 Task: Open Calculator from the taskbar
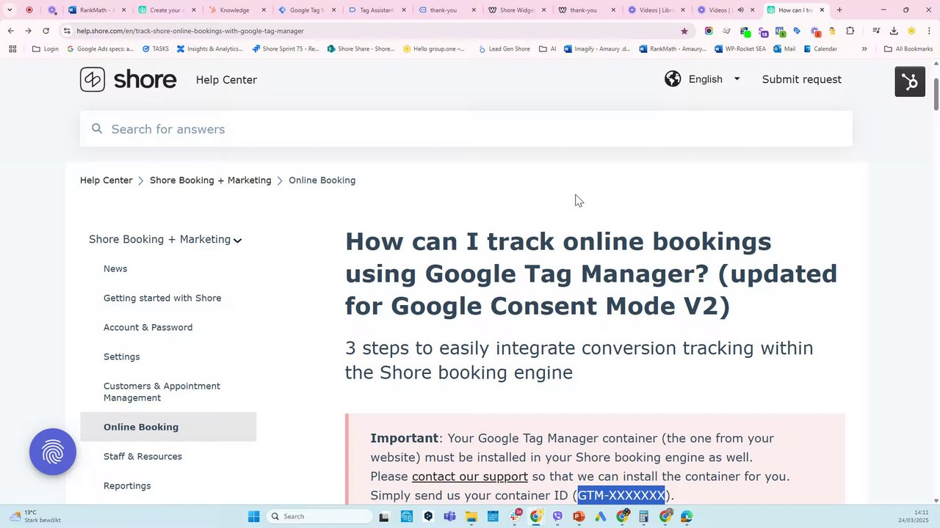[x=643, y=516]
